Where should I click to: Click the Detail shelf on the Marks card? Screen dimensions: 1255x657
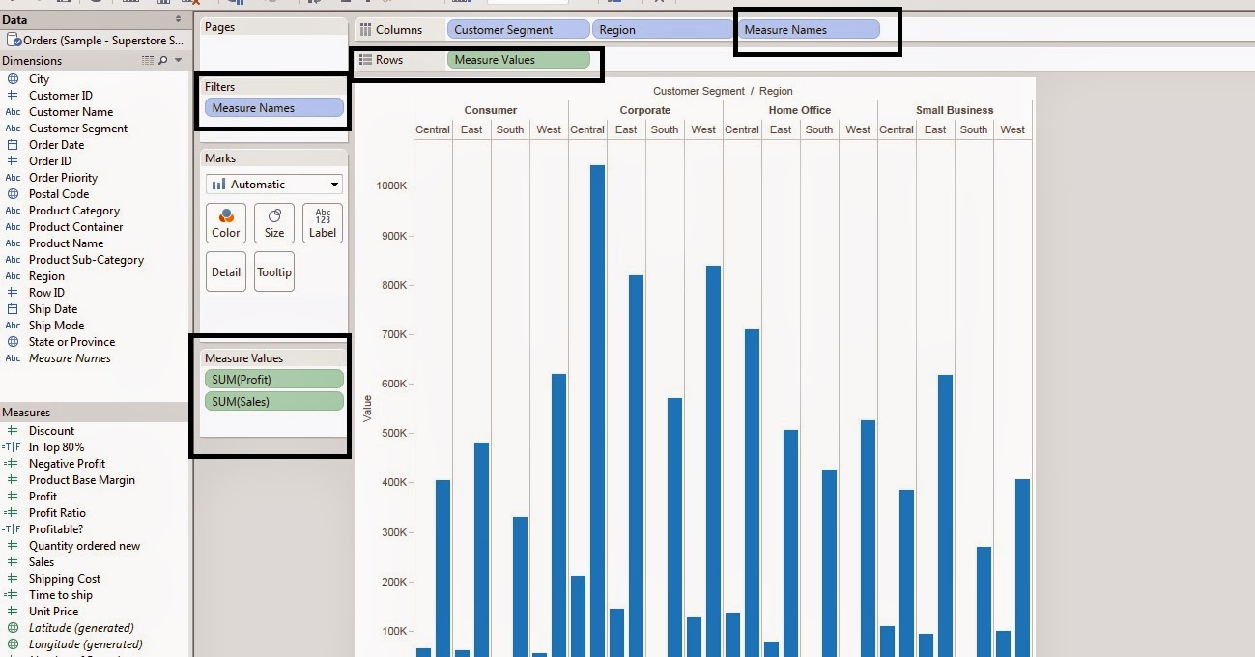pos(225,271)
